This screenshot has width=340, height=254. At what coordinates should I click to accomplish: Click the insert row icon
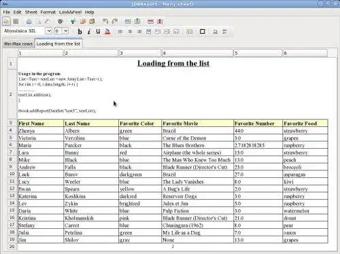tap(128, 22)
